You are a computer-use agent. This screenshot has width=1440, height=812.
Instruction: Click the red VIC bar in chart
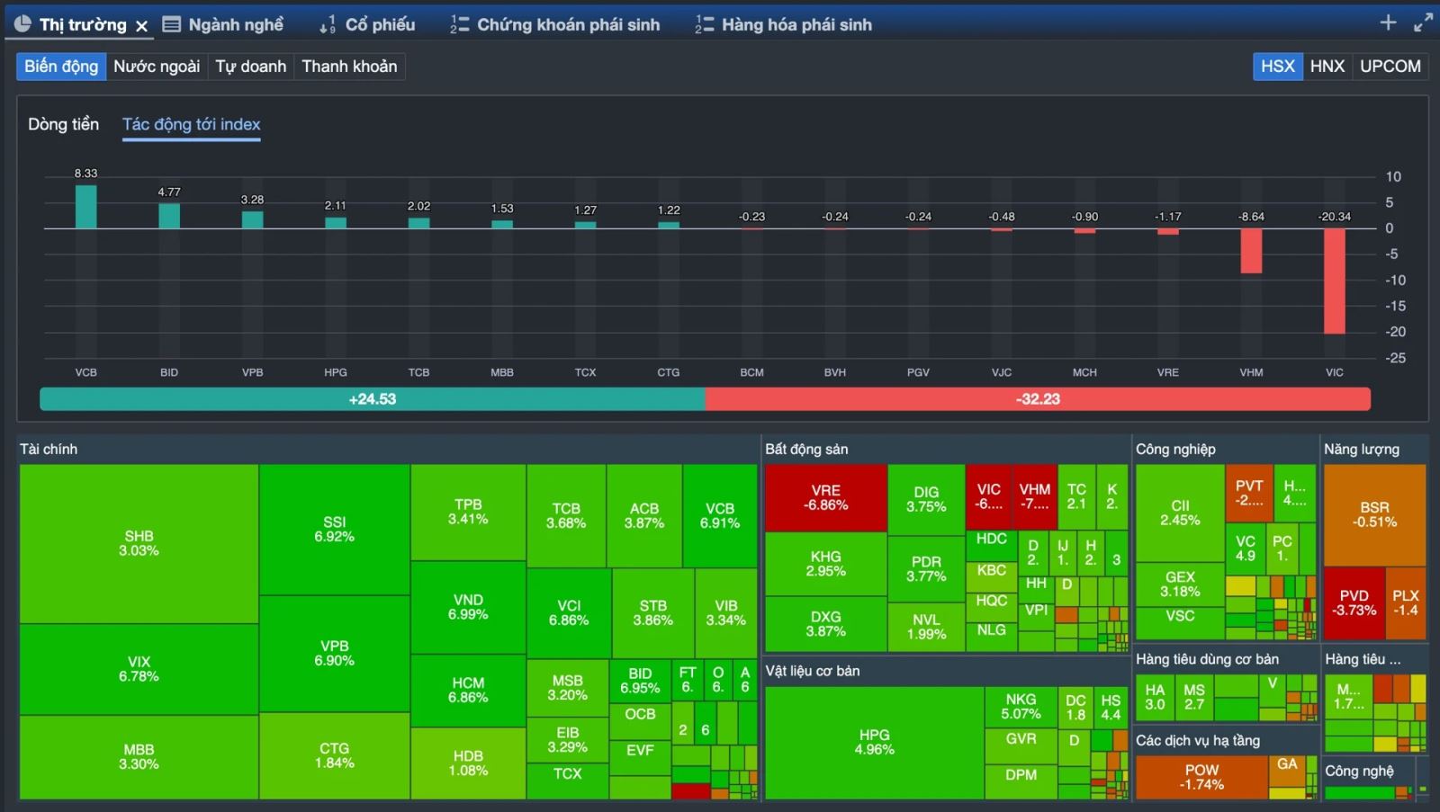pyautogui.click(x=1334, y=281)
